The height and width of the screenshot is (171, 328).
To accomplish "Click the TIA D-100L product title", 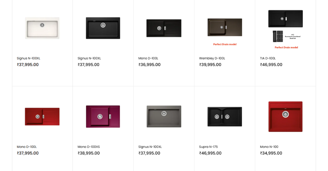I will (267, 58).
